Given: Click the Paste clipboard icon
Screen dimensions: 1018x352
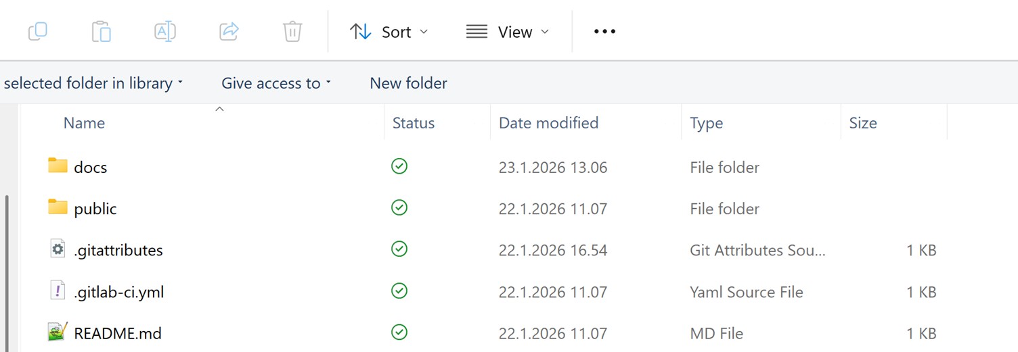Looking at the screenshot, I should pyautogui.click(x=101, y=32).
